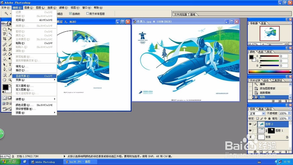Click the mask link chain on 图层 1
The image size is (293, 165).
click(266, 131)
